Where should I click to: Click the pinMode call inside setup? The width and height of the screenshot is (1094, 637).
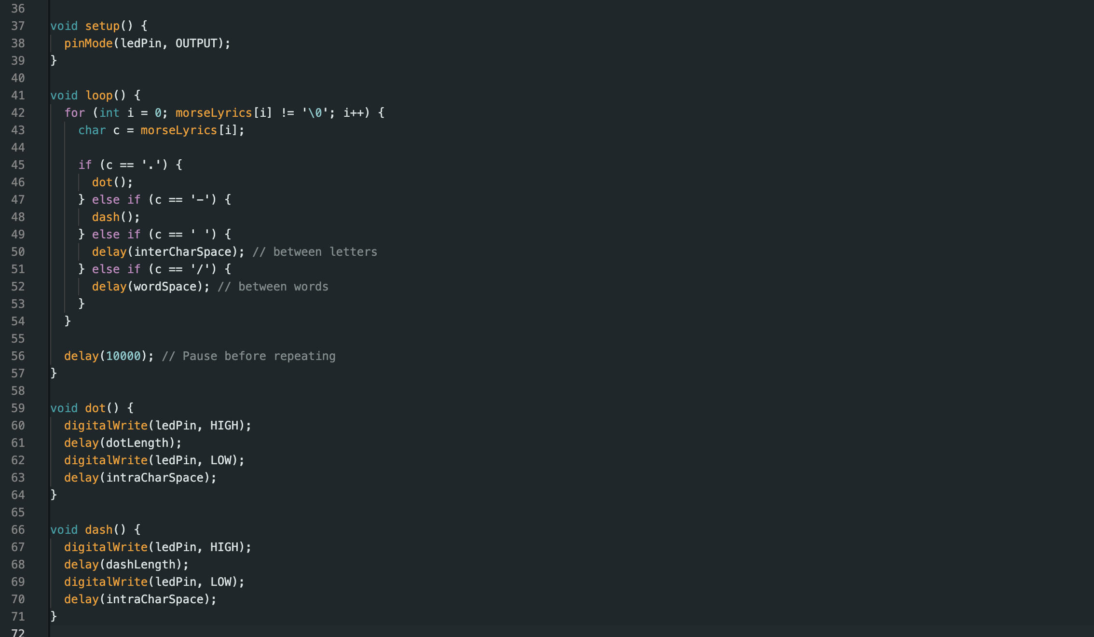(x=88, y=43)
